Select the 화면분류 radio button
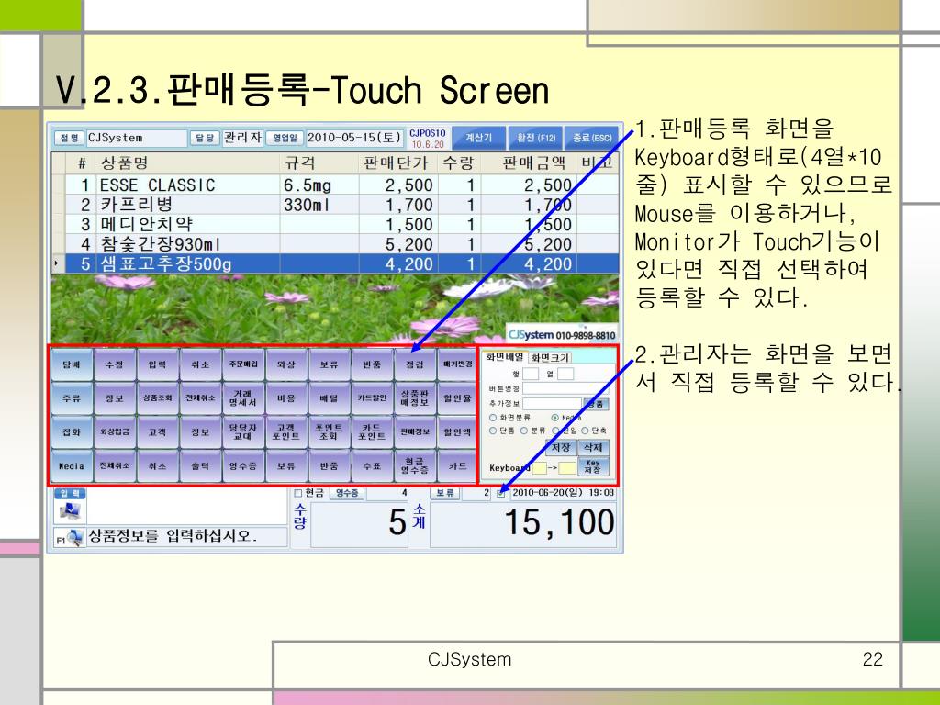Image resolution: width=940 pixels, height=705 pixels. click(x=493, y=418)
